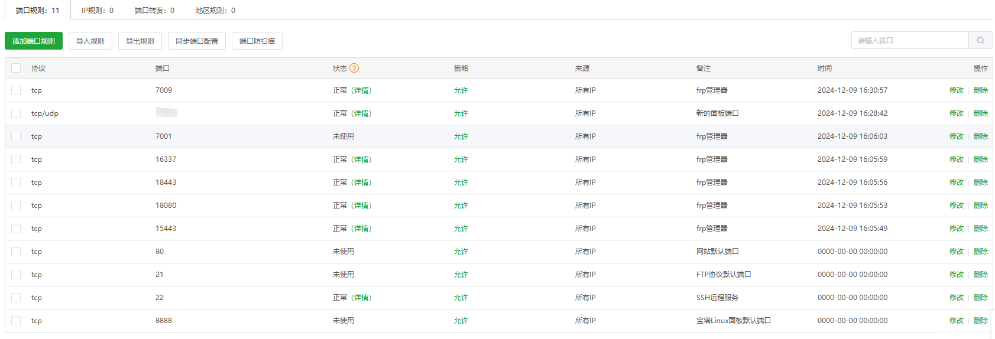Click the 端口防扫描 button
995x339 pixels.
[257, 41]
